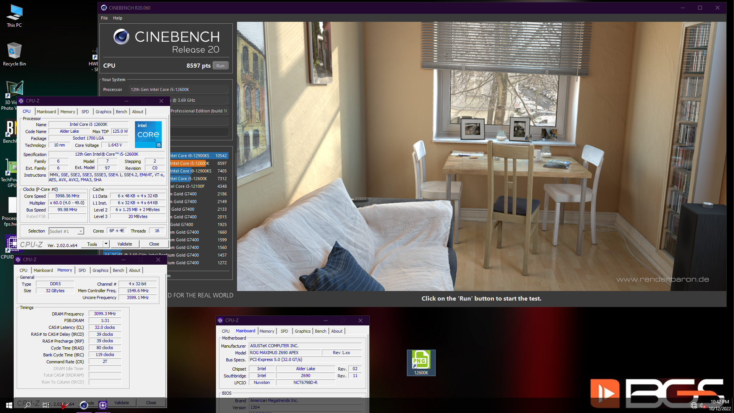The height and width of the screenshot is (413, 734).
Task: Open taskbar search magnifier
Action: [x=28, y=405]
